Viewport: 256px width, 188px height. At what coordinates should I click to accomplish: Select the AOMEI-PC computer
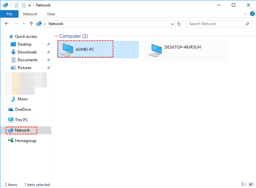point(98,50)
